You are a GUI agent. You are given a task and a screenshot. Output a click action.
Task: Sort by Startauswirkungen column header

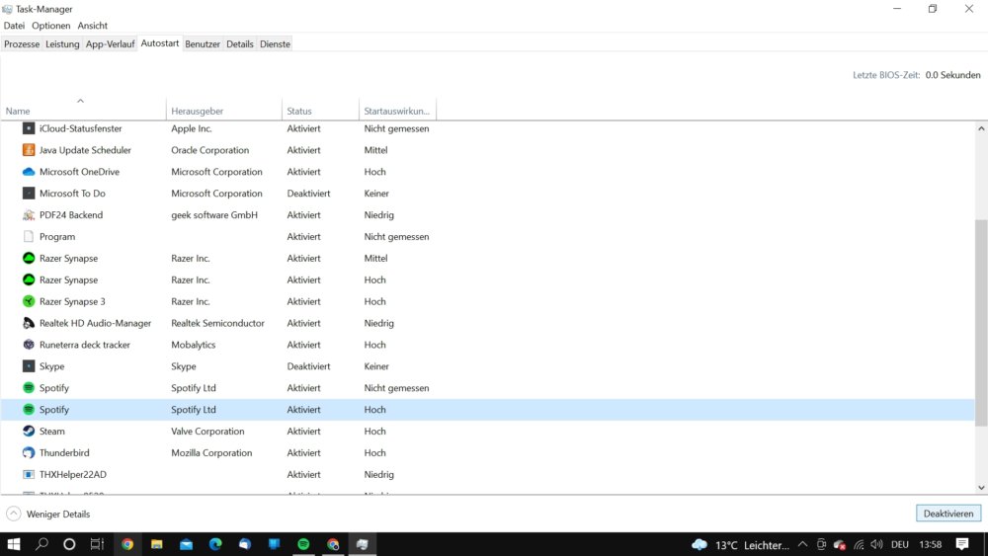point(397,111)
